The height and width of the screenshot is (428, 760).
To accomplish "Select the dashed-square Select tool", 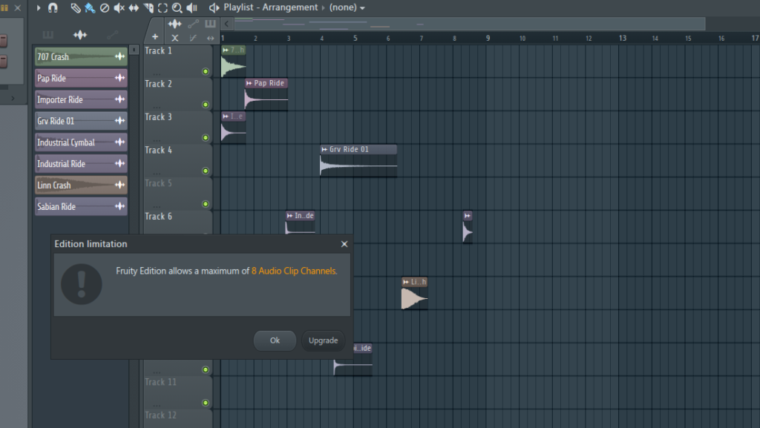I will pyautogui.click(x=163, y=7).
